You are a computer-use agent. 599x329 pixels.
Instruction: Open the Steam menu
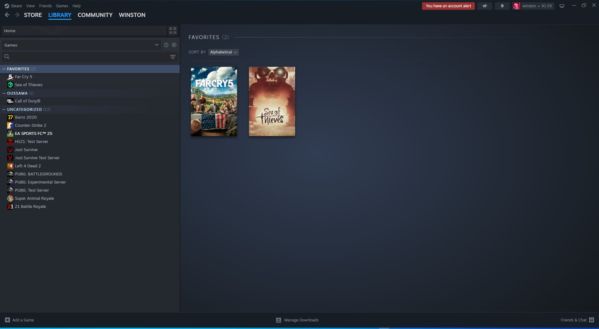[16, 6]
